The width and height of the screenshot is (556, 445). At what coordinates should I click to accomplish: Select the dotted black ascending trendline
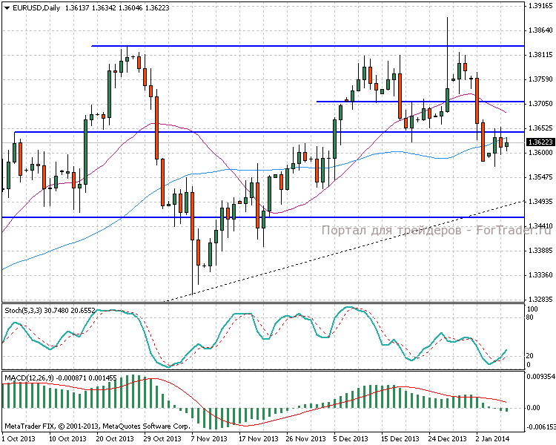(344, 251)
